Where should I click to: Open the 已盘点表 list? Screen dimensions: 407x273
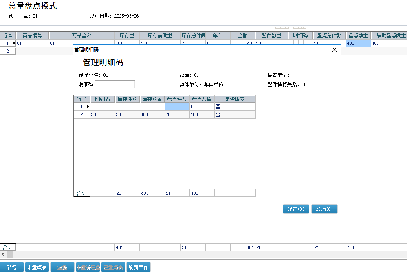click(x=113, y=267)
